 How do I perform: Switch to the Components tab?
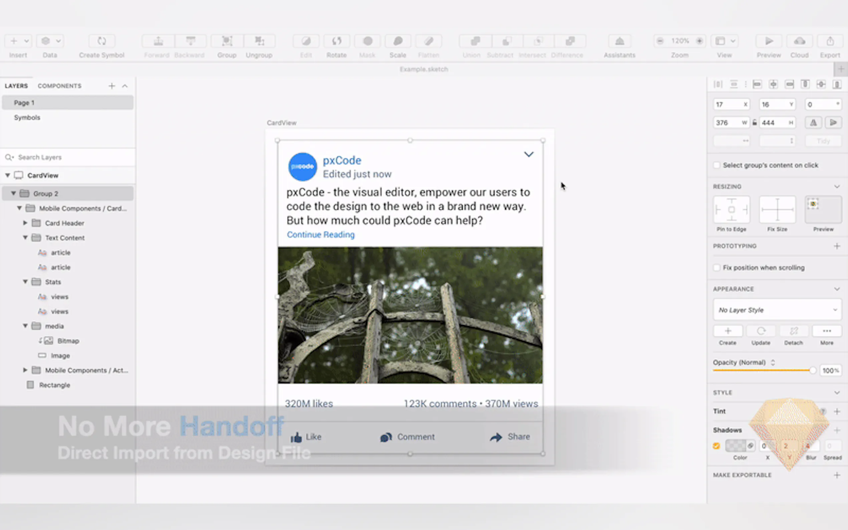click(x=60, y=86)
